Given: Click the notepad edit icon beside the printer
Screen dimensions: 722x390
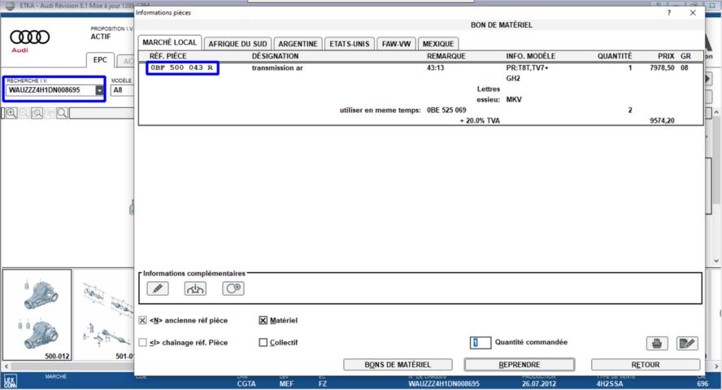Looking at the screenshot, I should pyautogui.click(x=687, y=344).
